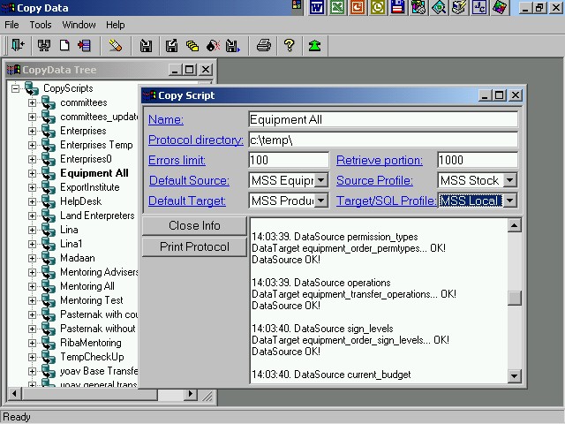Click into the Errors limit field

288,161
